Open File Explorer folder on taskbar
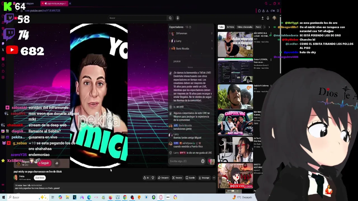Viewport: 358px width, 201px height. tap(67, 197)
